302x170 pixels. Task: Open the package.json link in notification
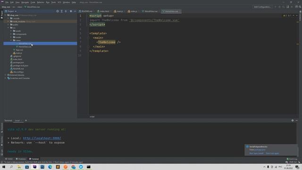click(260, 150)
